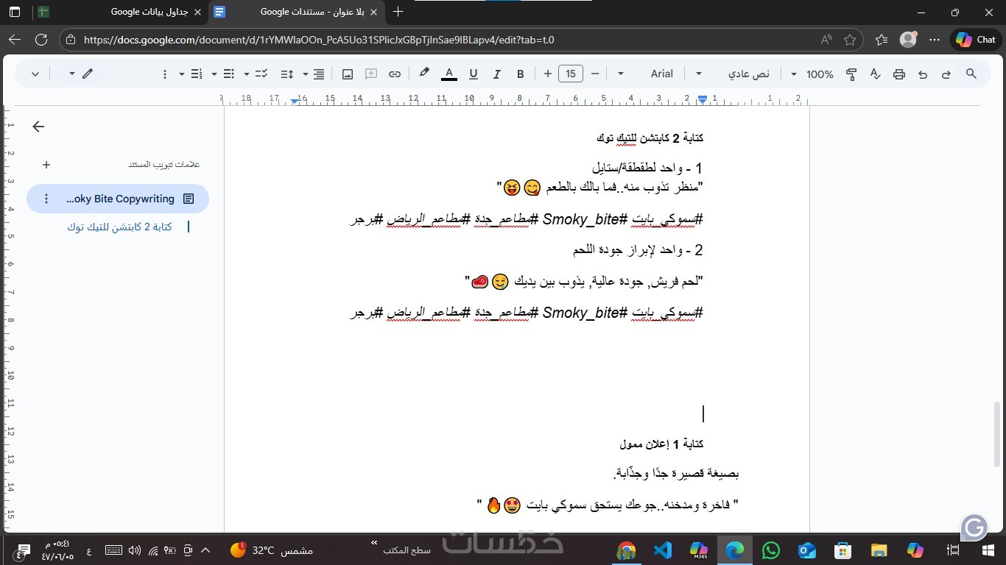Click the bulleted list icon

(228, 74)
